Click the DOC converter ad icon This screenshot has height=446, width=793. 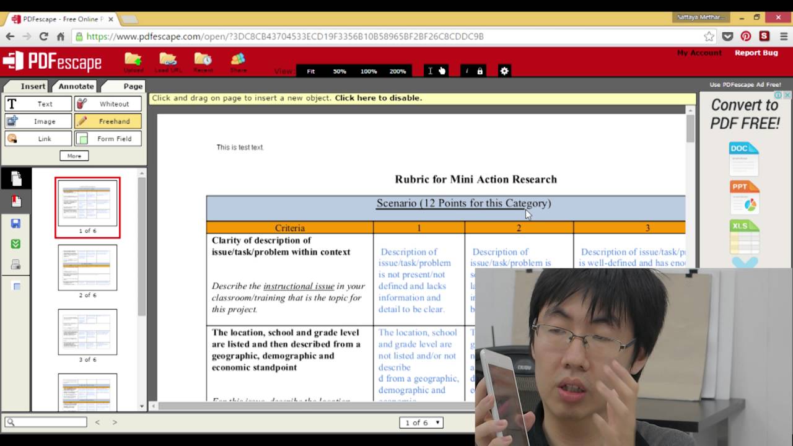(x=743, y=159)
